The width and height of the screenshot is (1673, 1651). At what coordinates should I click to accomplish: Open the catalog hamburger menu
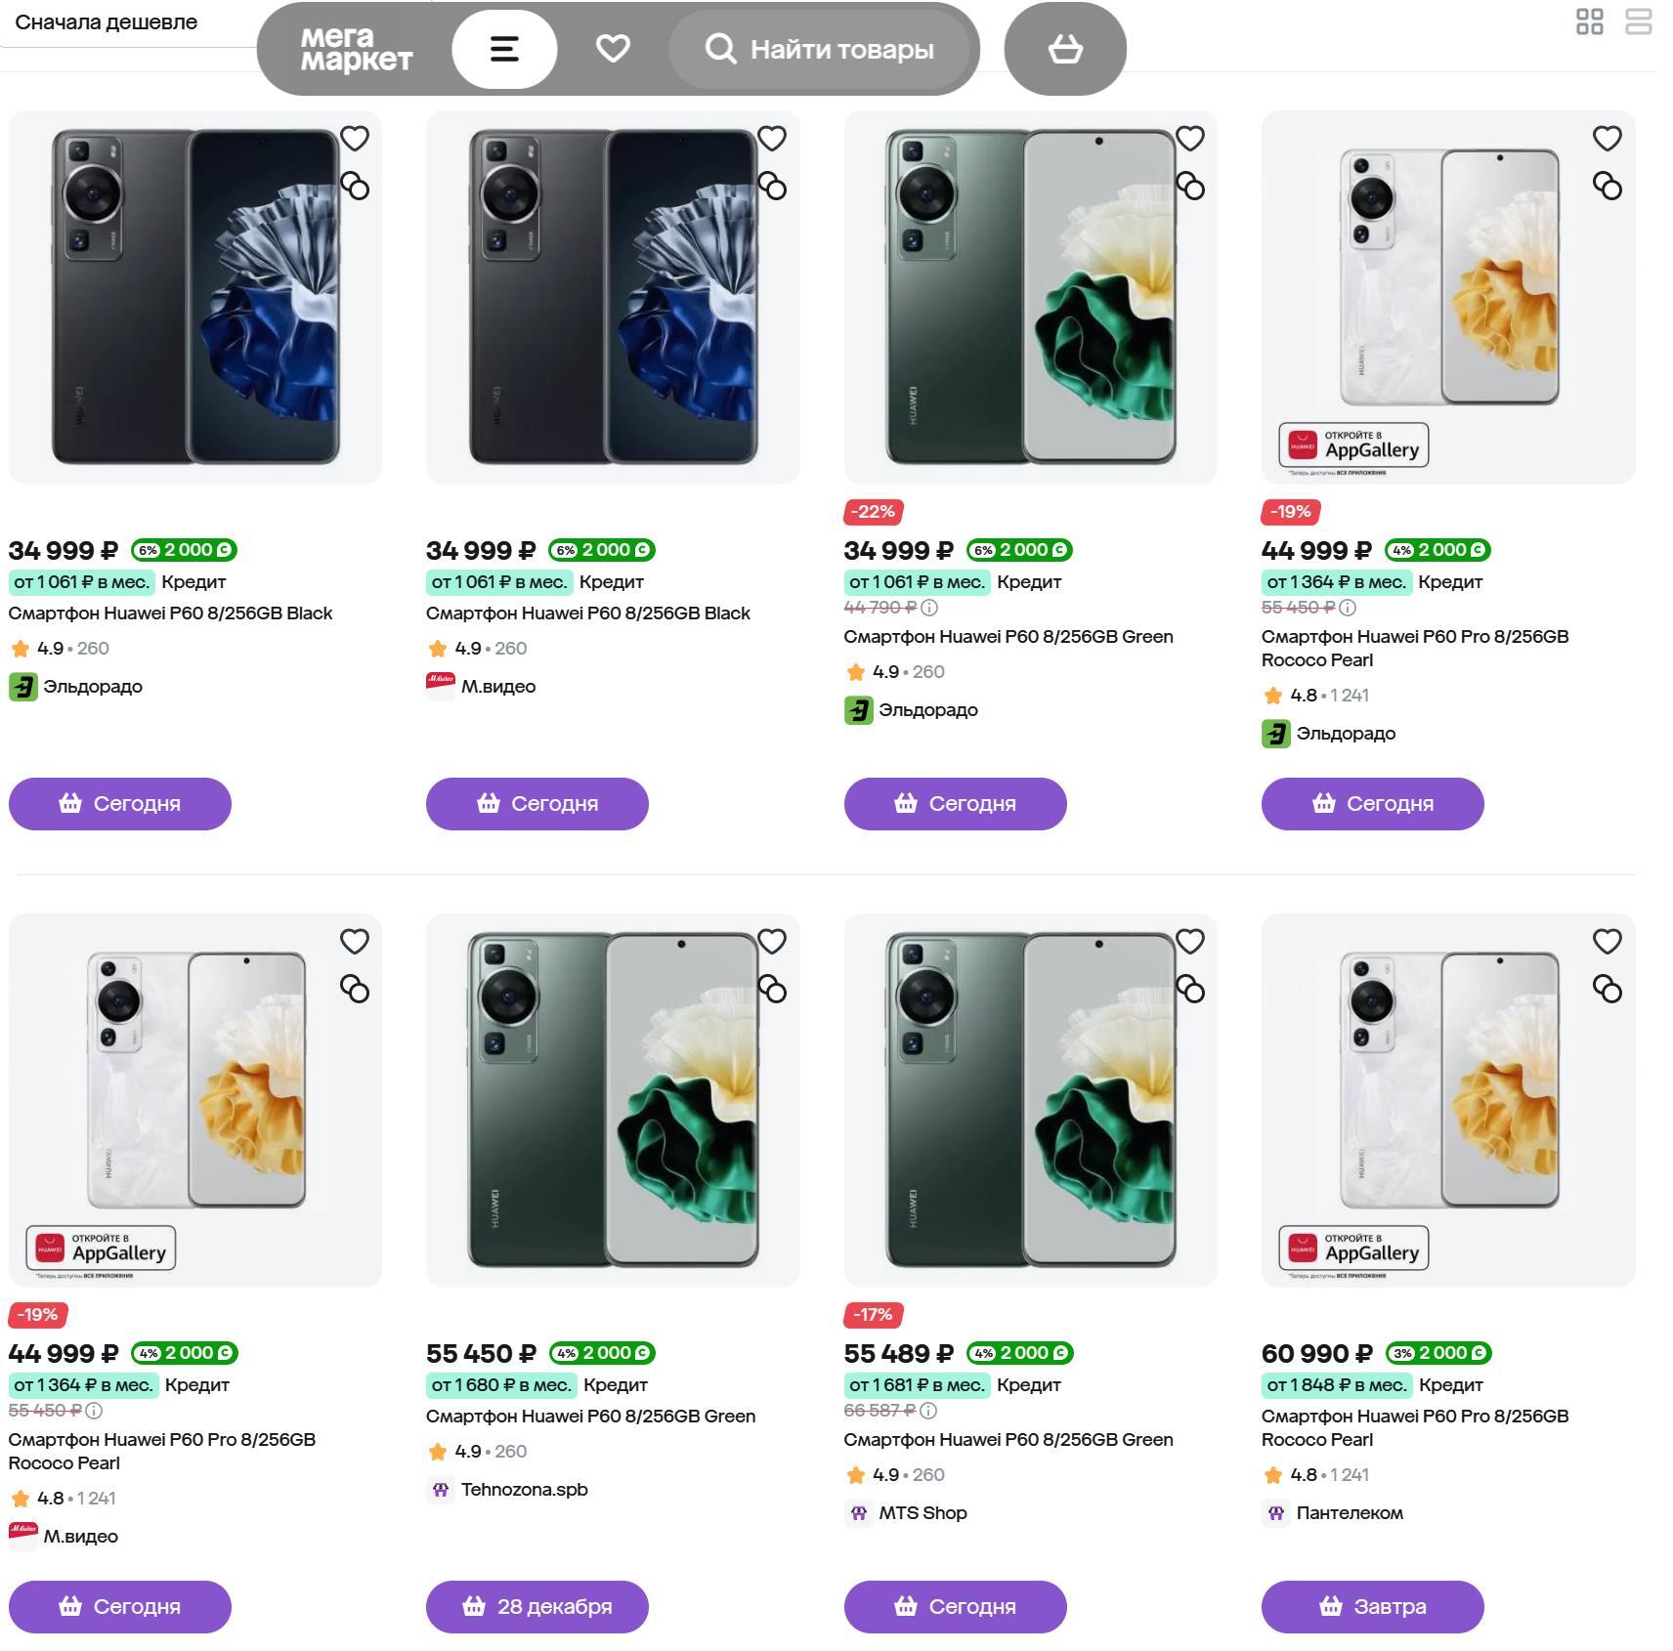[504, 49]
